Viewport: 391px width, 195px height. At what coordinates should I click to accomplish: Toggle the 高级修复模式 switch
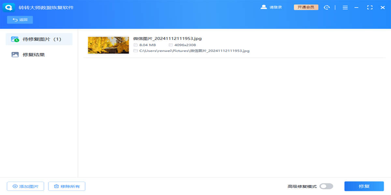pyautogui.click(x=326, y=186)
